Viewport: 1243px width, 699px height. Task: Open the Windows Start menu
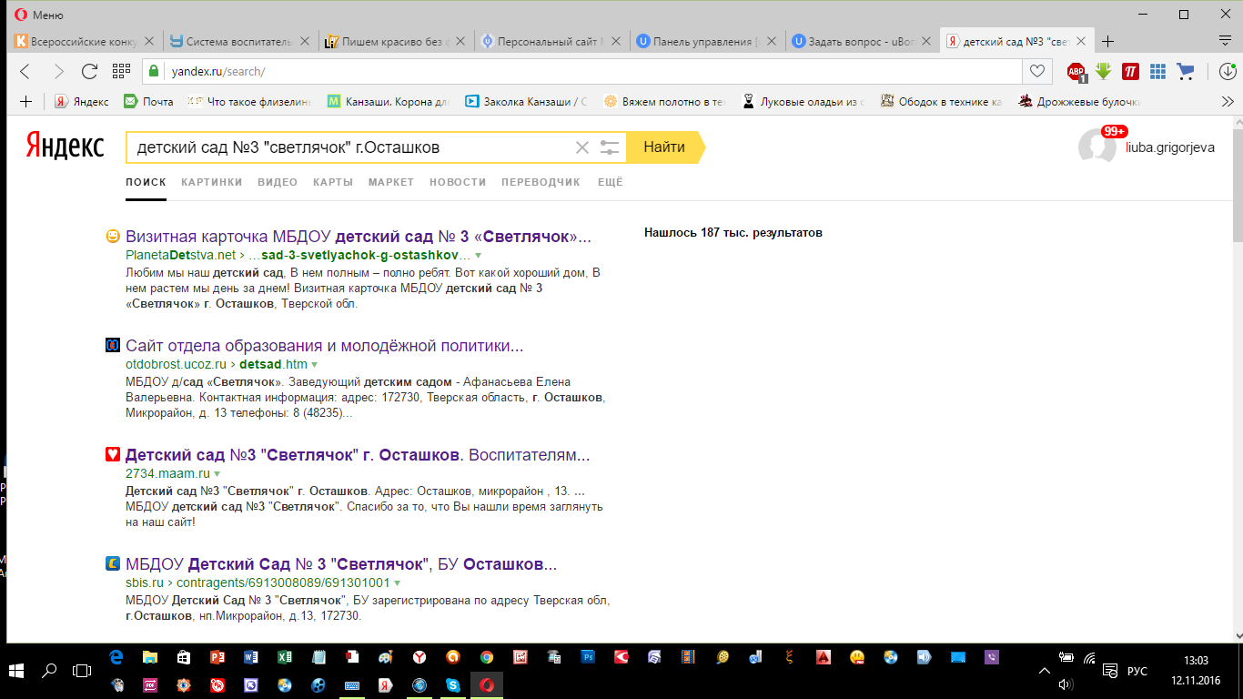(17, 671)
